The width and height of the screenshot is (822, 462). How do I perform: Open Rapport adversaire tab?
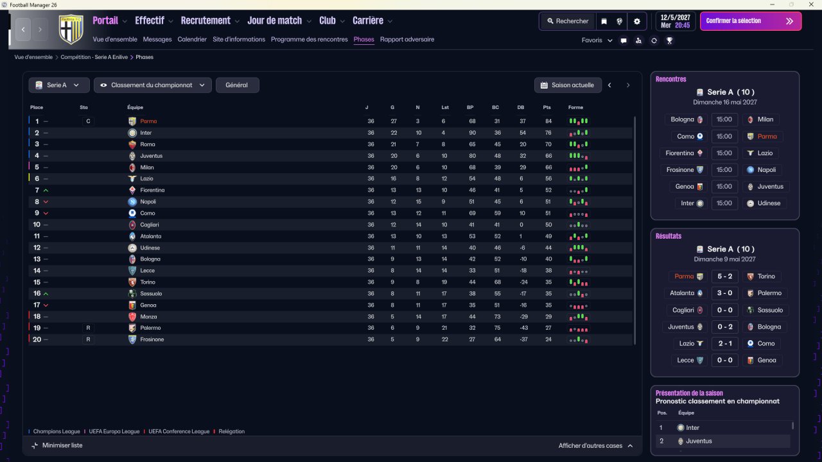[x=407, y=40]
